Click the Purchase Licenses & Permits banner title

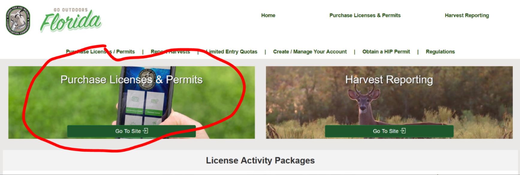[132, 80]
